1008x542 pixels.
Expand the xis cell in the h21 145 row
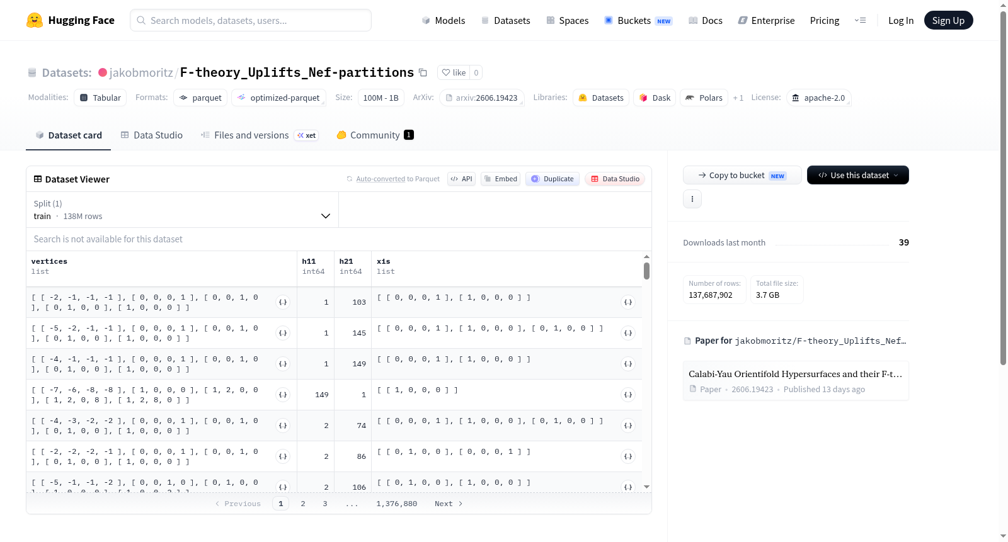coord(628,333)
